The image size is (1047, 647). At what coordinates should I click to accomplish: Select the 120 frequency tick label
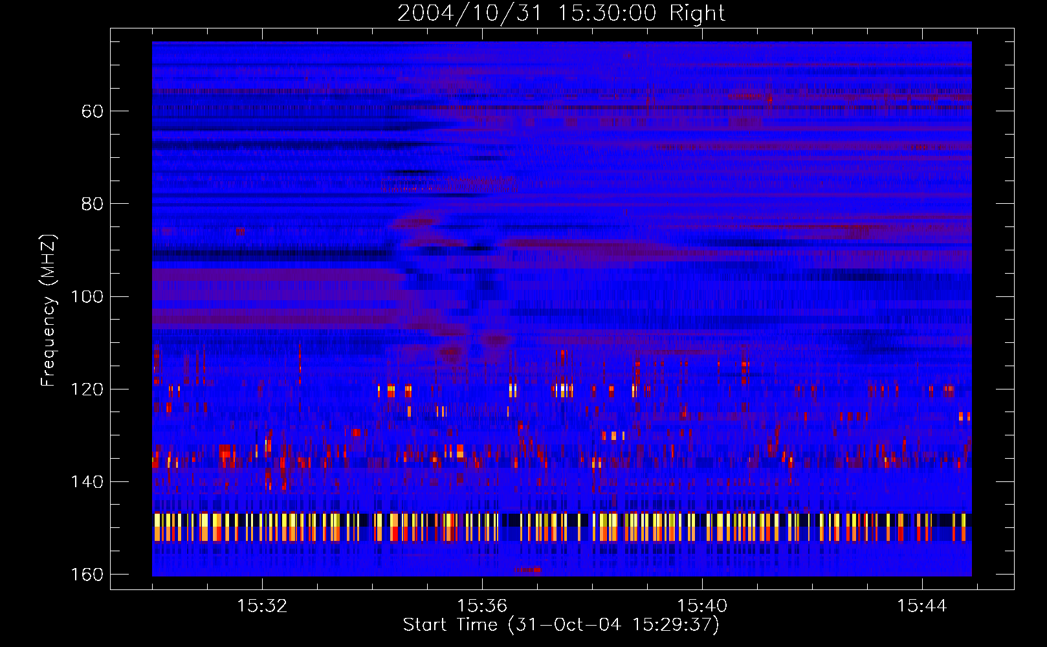coord(87,389)
